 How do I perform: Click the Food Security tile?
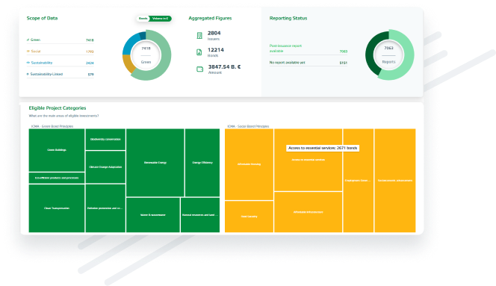[x=249, y=217]
